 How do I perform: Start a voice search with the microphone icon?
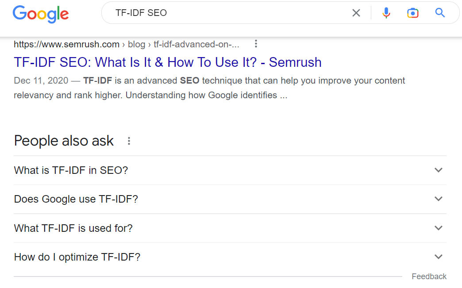[x=386, y=13]
